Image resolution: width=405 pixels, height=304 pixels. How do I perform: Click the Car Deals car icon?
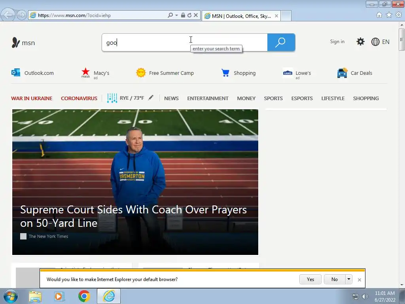[342, 73]
